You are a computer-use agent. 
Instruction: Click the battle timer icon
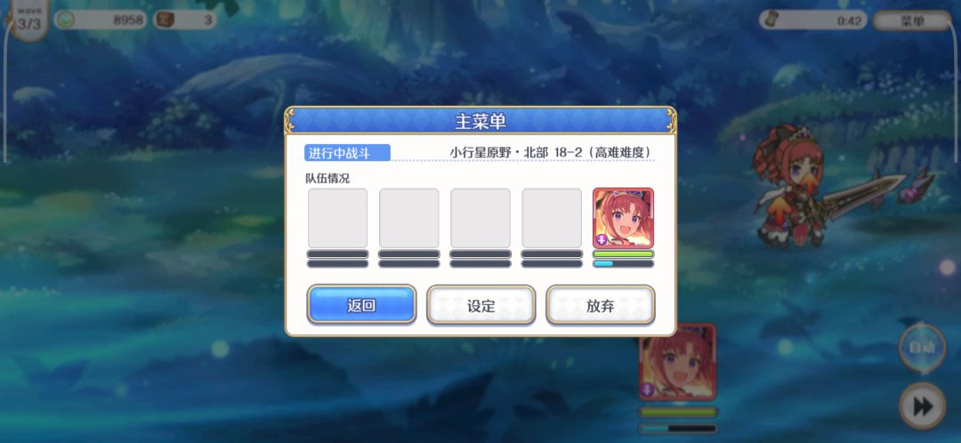pos(773,20)
